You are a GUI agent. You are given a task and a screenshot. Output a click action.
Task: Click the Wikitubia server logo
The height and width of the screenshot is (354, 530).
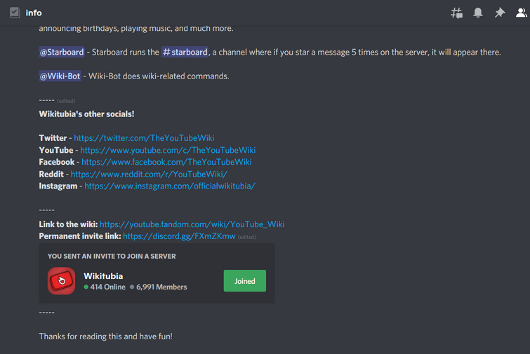pyautogui.click(x=62, y=281)
